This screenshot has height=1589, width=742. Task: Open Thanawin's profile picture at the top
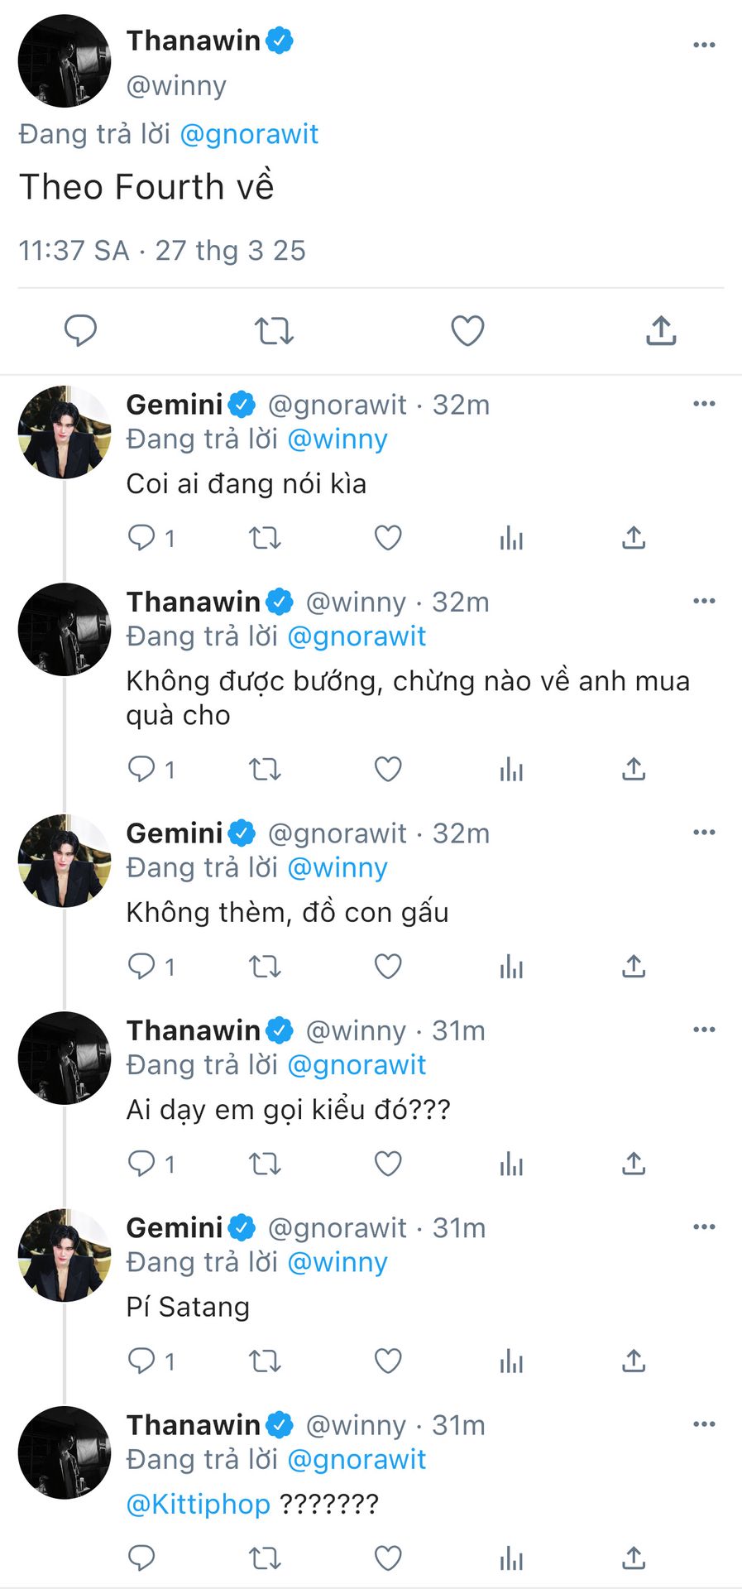65,61
